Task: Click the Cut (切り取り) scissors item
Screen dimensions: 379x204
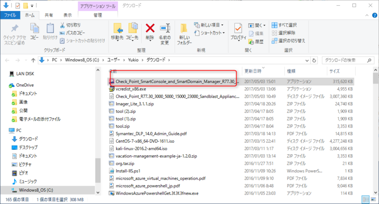Action: pos(70,25)
